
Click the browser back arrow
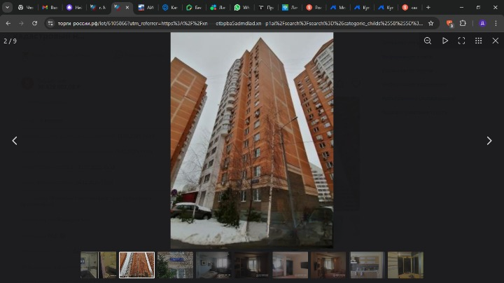(8, 23)
